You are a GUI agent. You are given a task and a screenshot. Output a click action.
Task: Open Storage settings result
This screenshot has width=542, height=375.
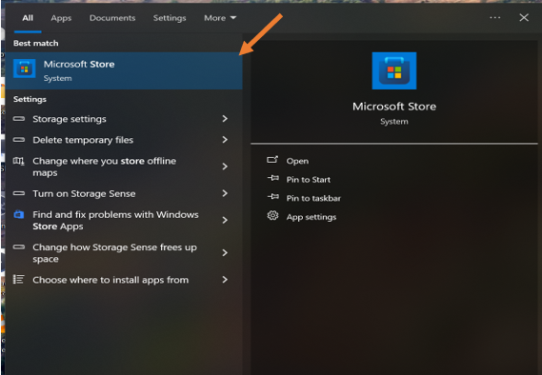click(x=124, y=119)
